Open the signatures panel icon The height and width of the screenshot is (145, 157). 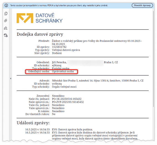[6, 28]
